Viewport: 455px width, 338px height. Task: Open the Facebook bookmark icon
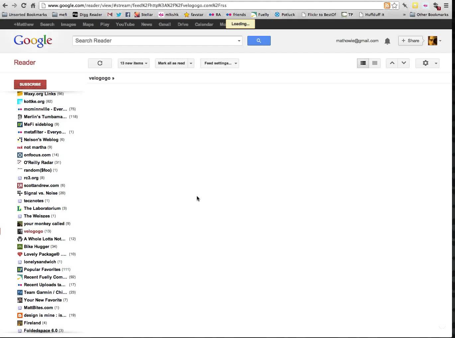pos(128,15)
